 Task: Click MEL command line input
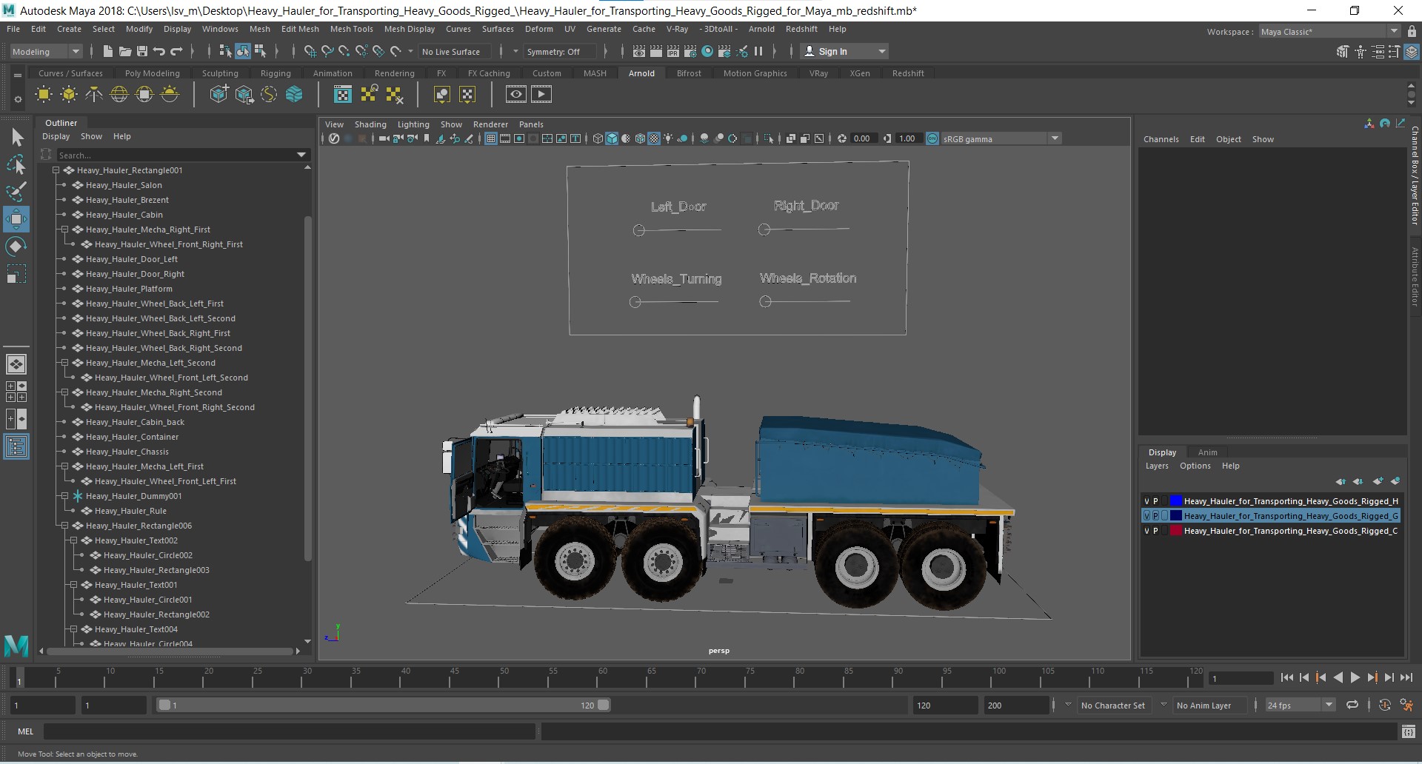pyautogui.click(x=289, y=731)
